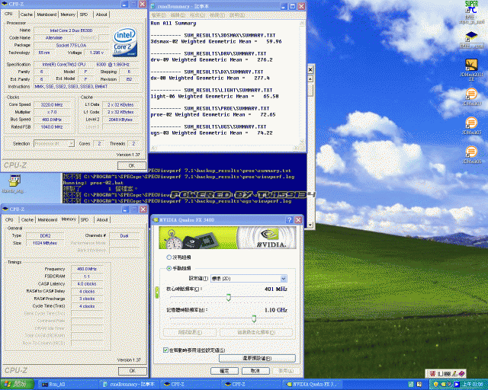
Task: Open the CPU-Z shortcut icon on desktop
Action: coord(471,37)
